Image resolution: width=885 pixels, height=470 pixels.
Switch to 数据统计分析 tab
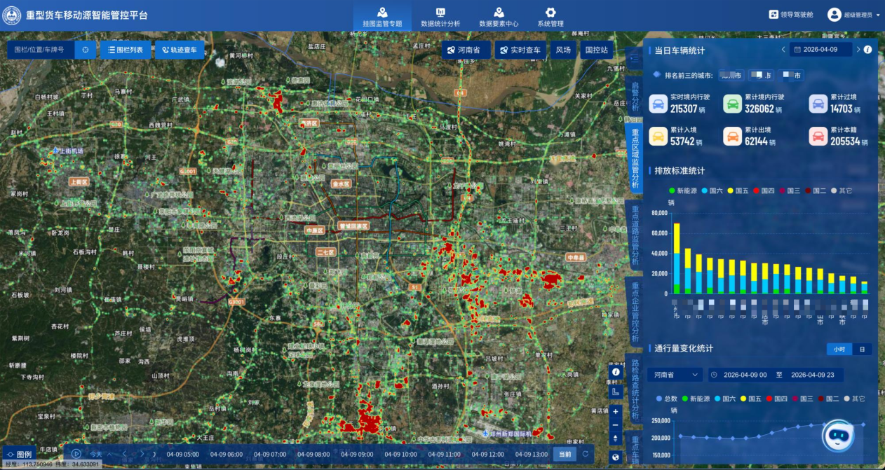440,17
